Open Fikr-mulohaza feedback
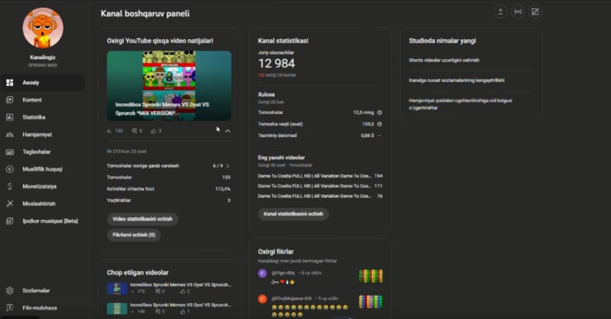 [x=42, y=308]
